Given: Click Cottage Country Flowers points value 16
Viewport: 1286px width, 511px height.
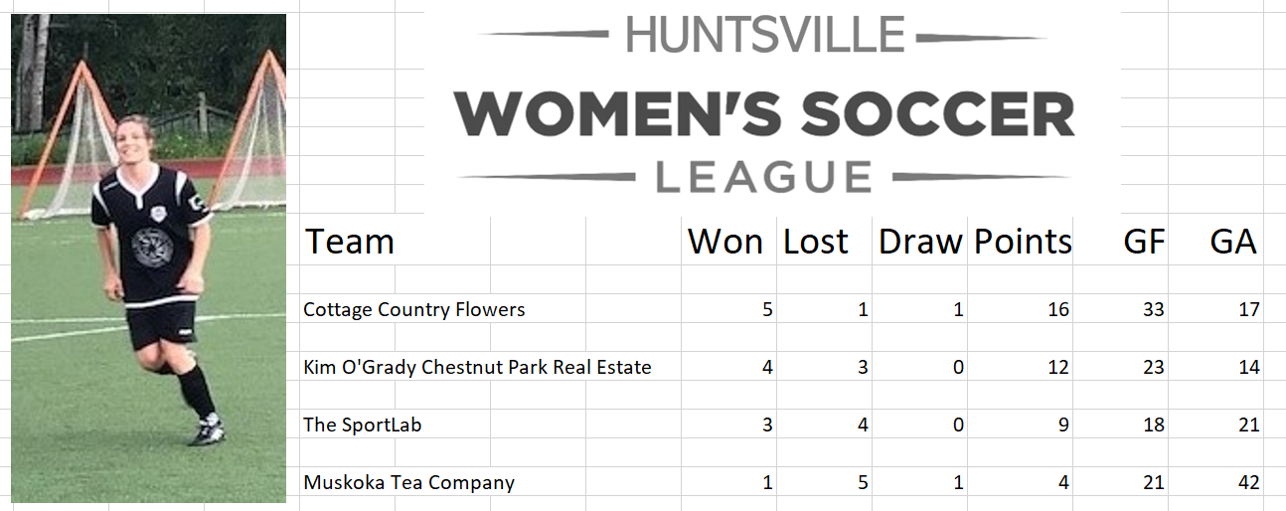Looking at the screenshot, I should pyautogui.click(x=1058, y=309).
